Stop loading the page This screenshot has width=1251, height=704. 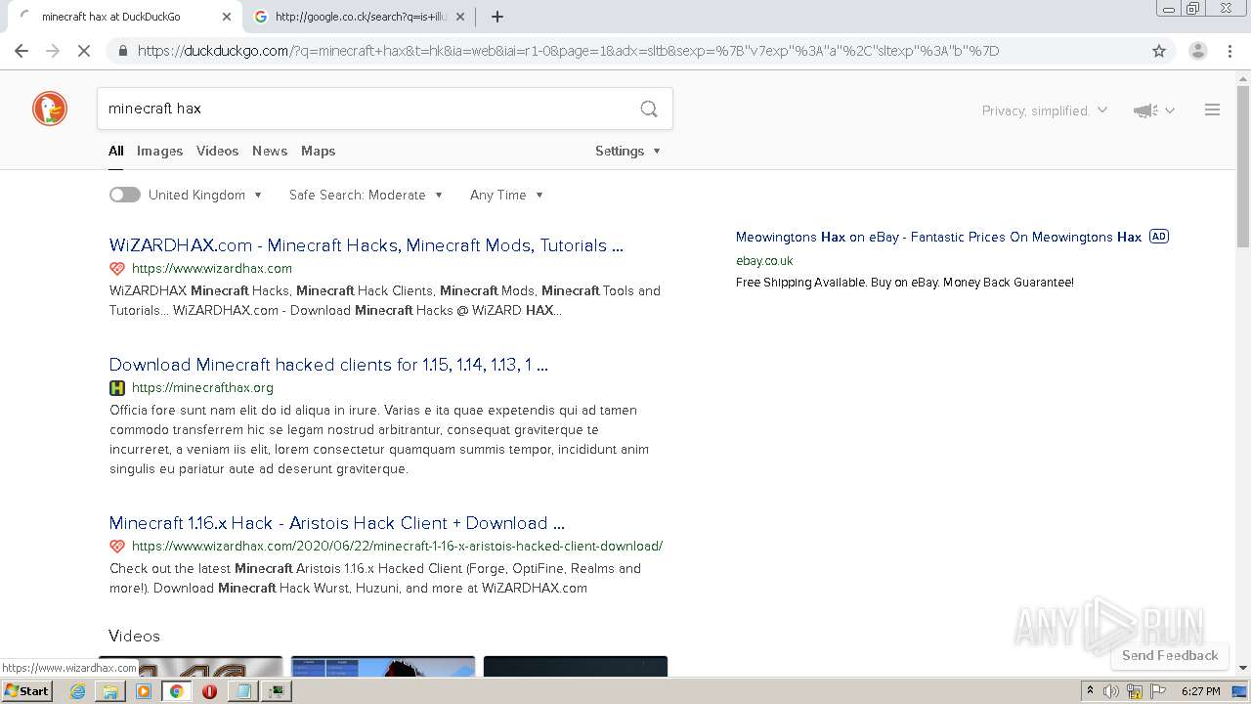[84, 51]
